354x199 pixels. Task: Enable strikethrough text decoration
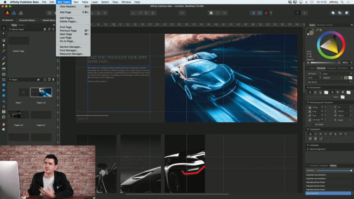(x=333, y=92)
